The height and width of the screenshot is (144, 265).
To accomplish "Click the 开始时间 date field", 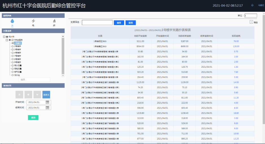I will coord(39,102).
